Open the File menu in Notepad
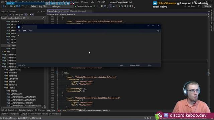This screenshot has height=120, width=214. pos(19,31)
